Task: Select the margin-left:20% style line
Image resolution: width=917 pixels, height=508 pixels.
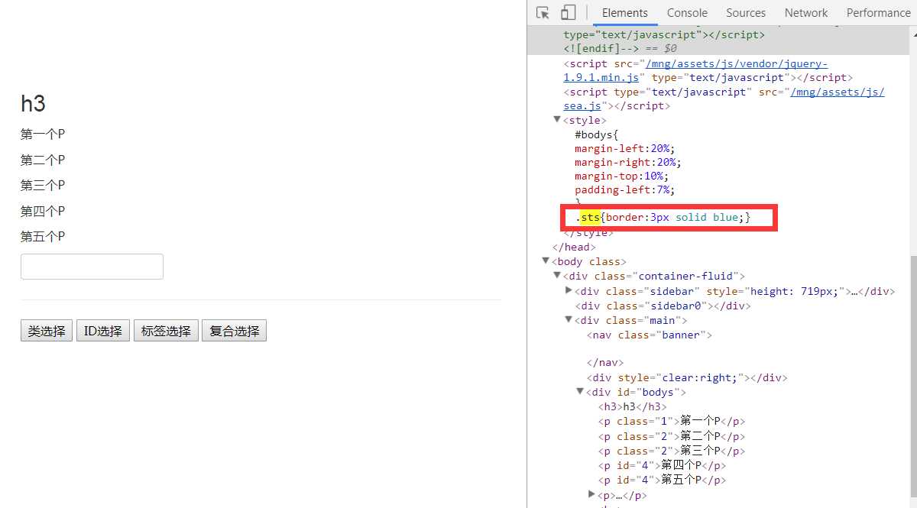Action: tap(625, 148)
